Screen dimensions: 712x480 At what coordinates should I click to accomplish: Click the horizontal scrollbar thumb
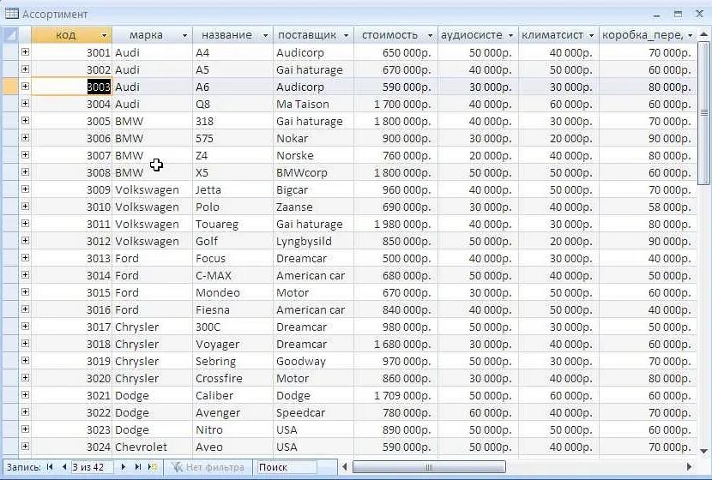tap(429, 467)
